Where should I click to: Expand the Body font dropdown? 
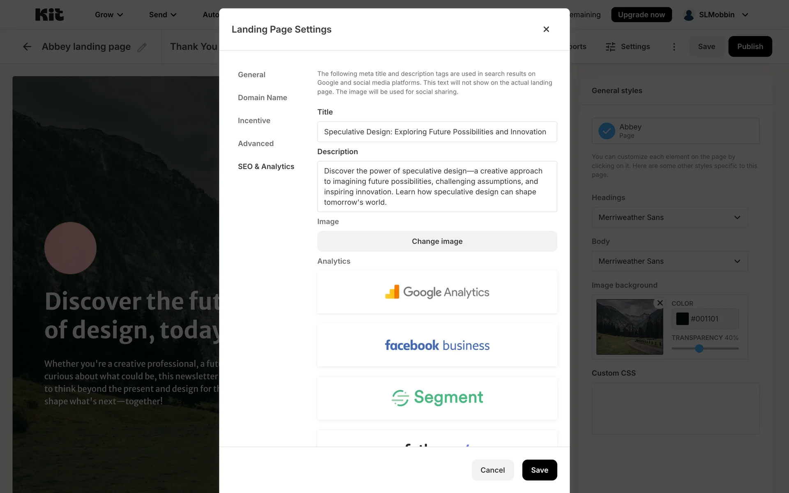pos(669,261)
